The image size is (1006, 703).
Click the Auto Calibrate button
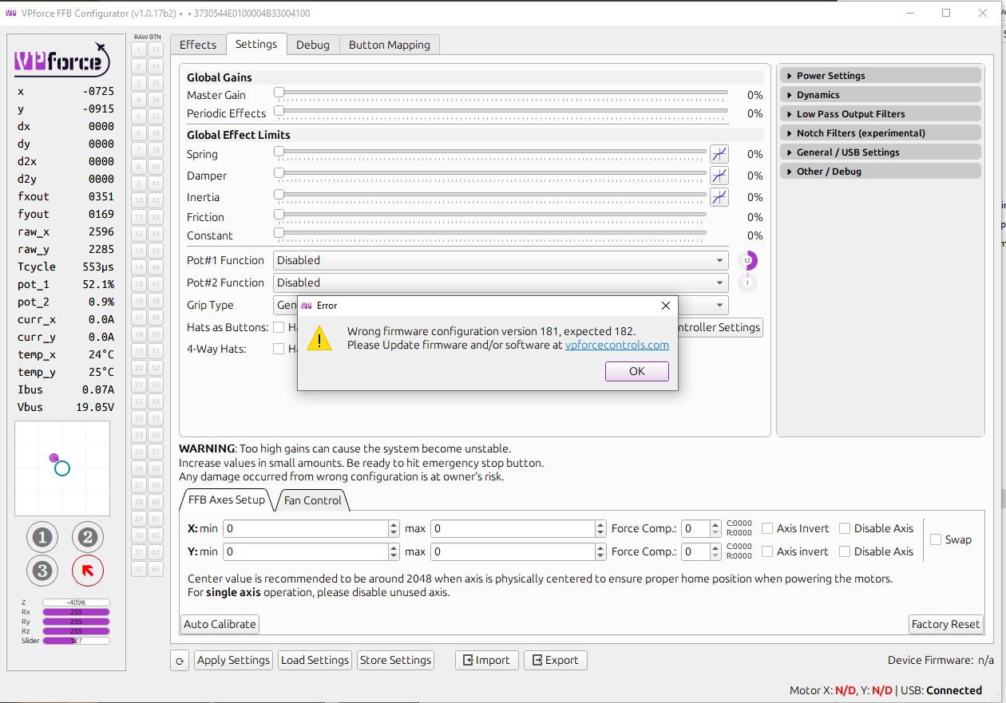click(220, 624)
